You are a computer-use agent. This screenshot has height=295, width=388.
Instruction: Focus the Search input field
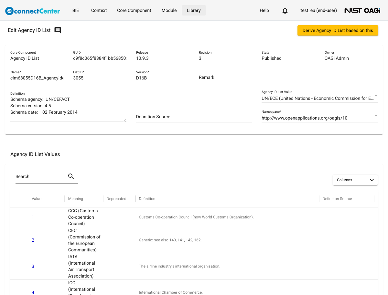pyautogui.click(x=40, y=176)
